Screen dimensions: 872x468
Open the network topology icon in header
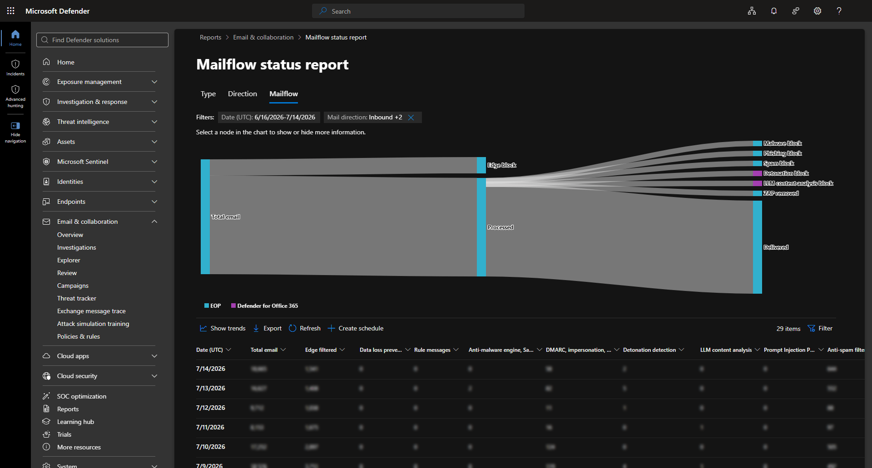tap(752, 11)
